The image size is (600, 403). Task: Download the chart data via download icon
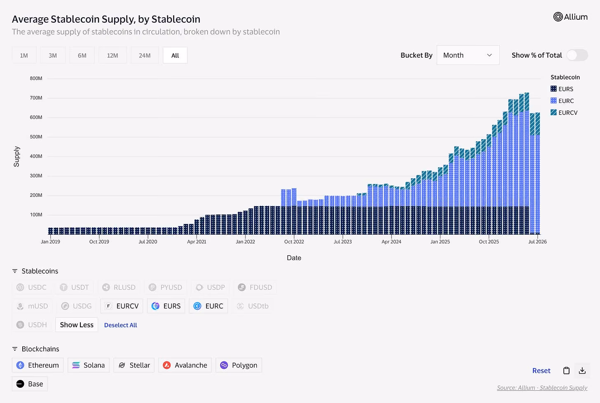pos(582,370)
